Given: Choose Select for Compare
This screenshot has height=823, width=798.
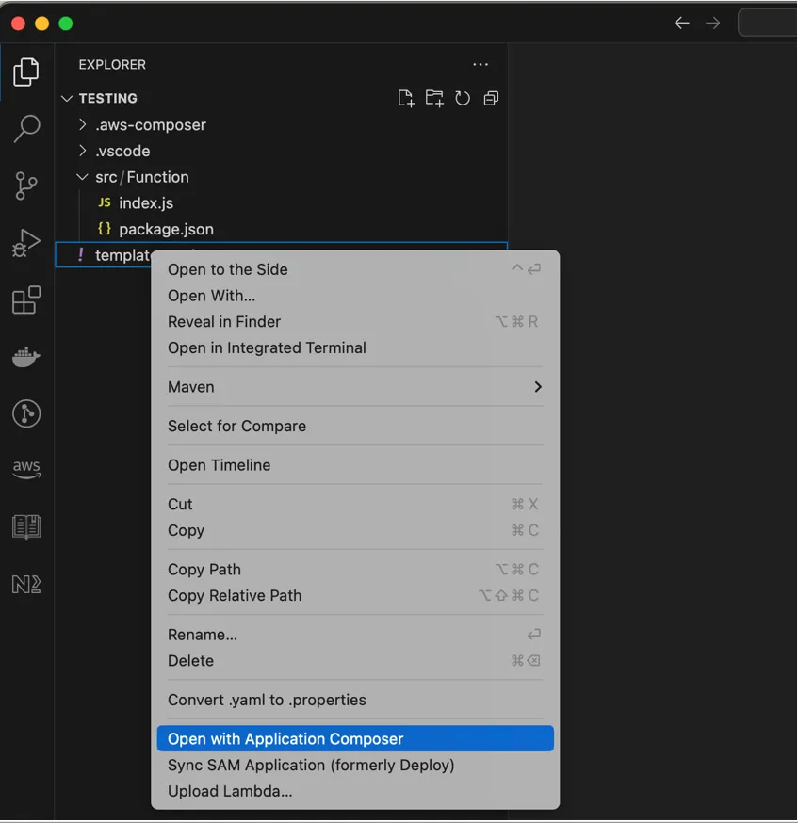Looking at the screenshot, I should 355,426.
